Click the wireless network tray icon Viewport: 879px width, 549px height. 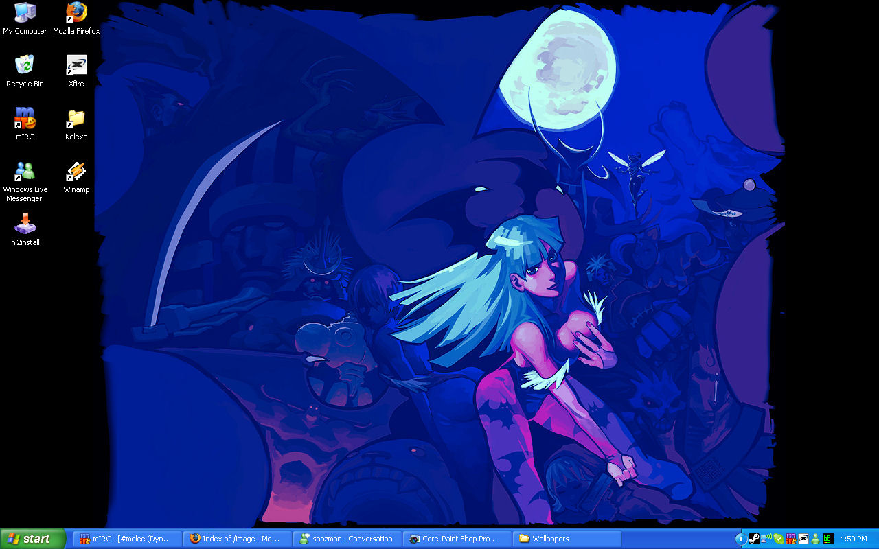tap(766, 538)
